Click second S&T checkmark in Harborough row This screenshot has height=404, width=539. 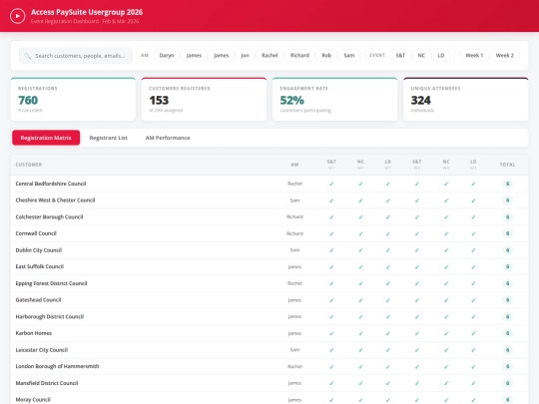point(416,316)
